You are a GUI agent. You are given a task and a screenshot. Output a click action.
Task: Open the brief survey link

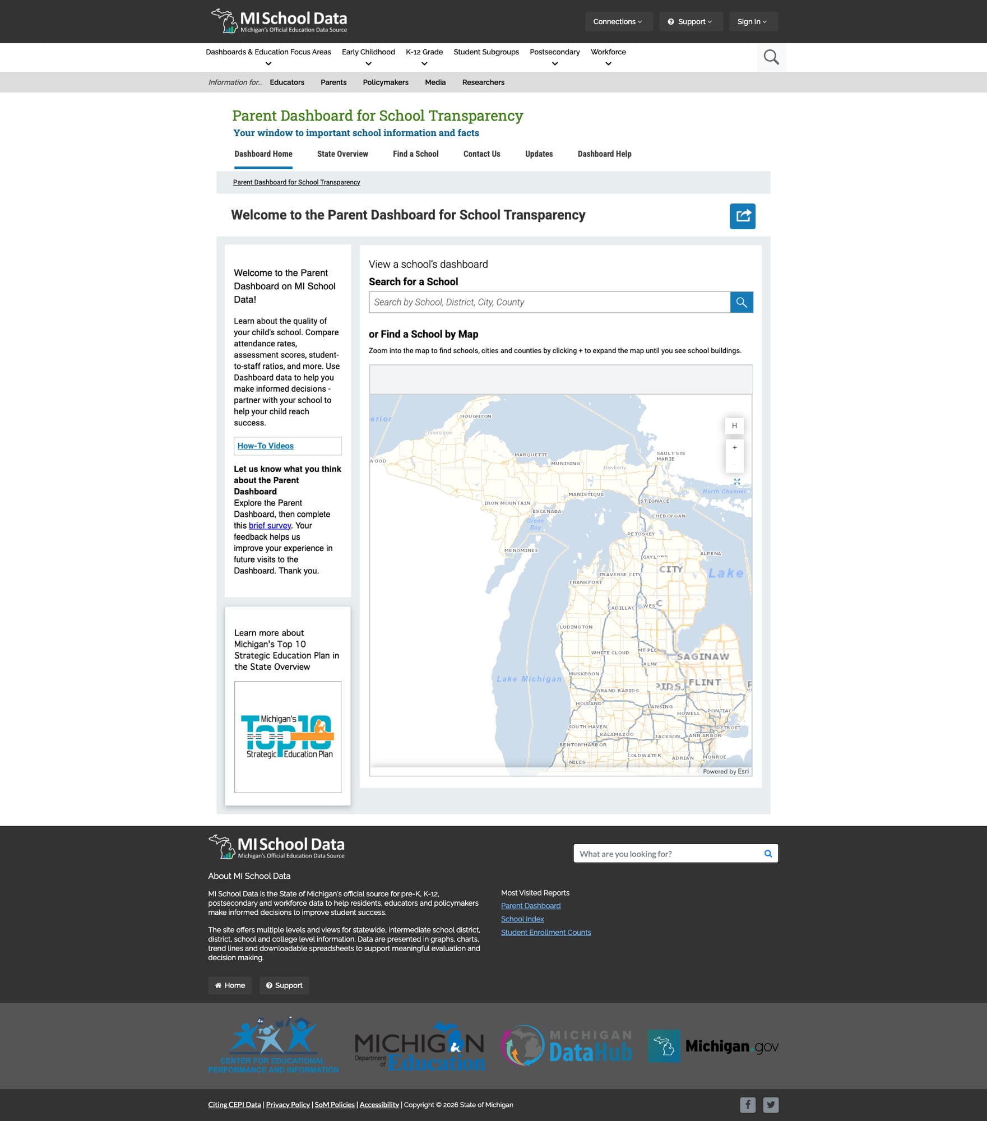pos(270,526)
